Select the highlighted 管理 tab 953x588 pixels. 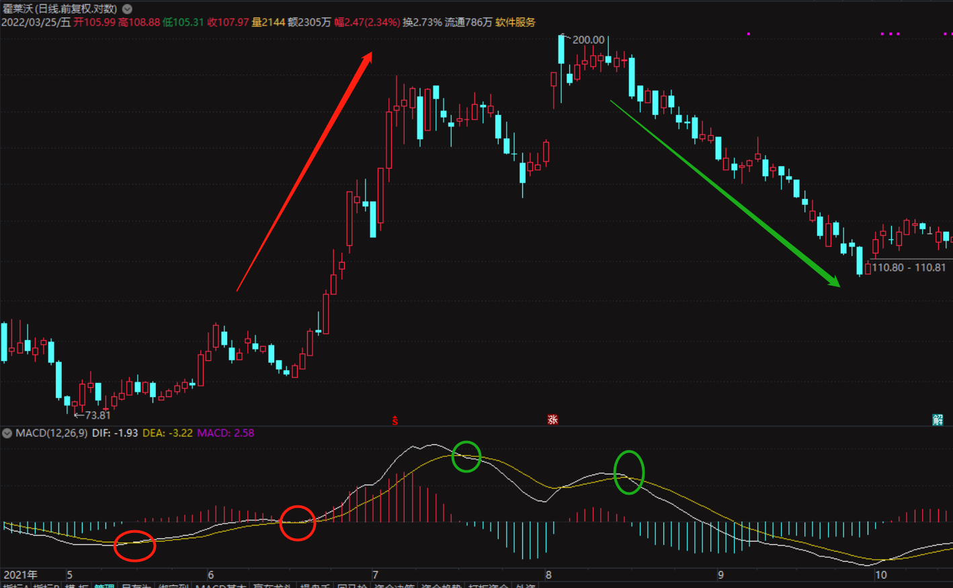pyautogui.click(x=104, y=585)
